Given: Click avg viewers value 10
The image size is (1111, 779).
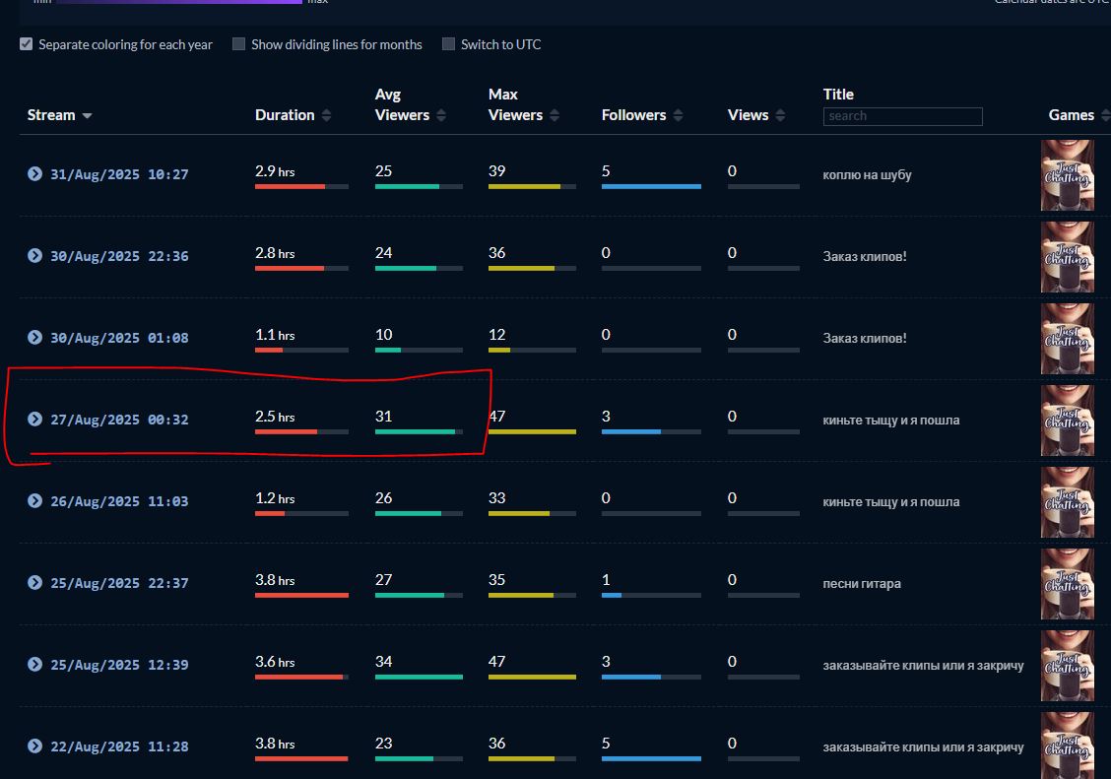Looking at the screenshot, I should tap(383, 334).
